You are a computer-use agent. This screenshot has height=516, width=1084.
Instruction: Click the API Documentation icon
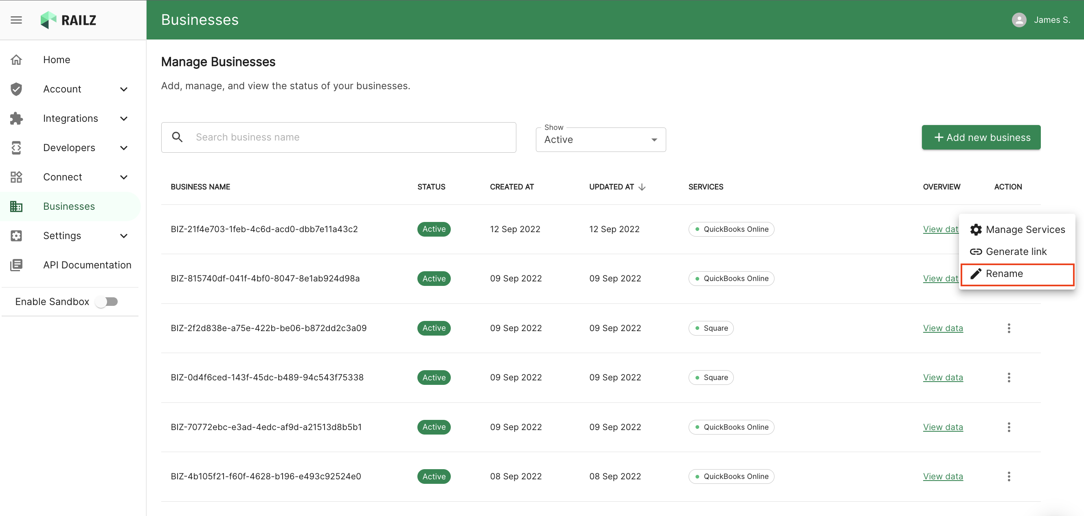[16, 265]
